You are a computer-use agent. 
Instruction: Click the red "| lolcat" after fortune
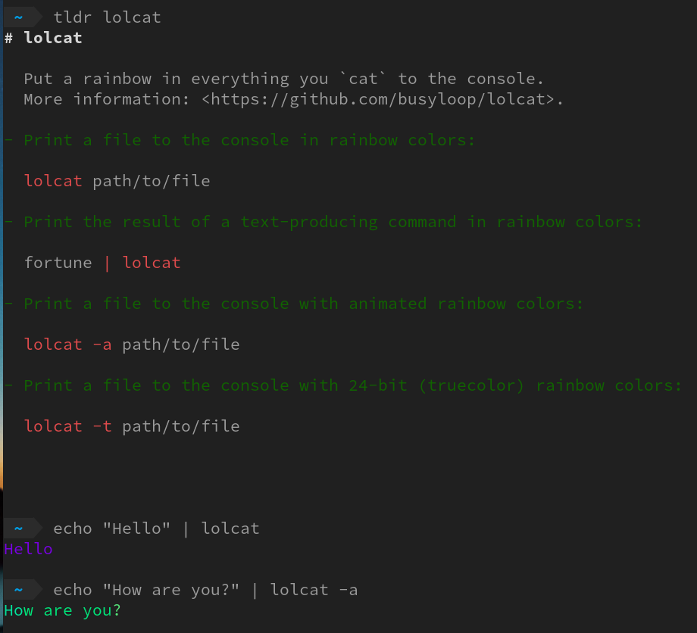click(142, 263)
